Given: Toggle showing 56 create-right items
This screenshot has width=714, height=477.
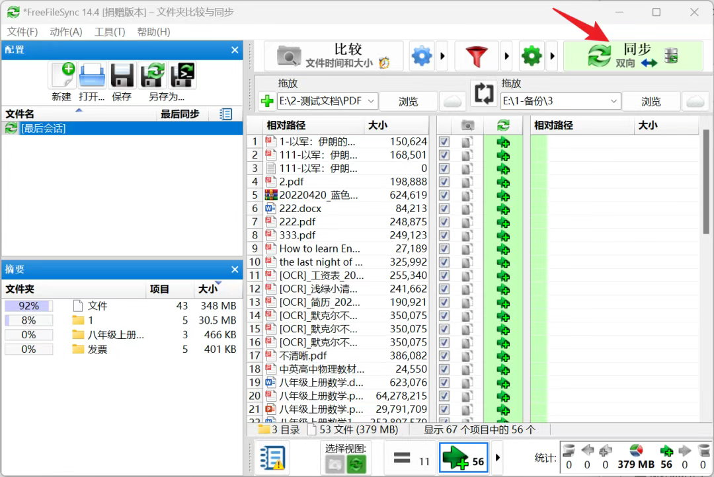Looking at the screenshot, I should pos(463,458).
